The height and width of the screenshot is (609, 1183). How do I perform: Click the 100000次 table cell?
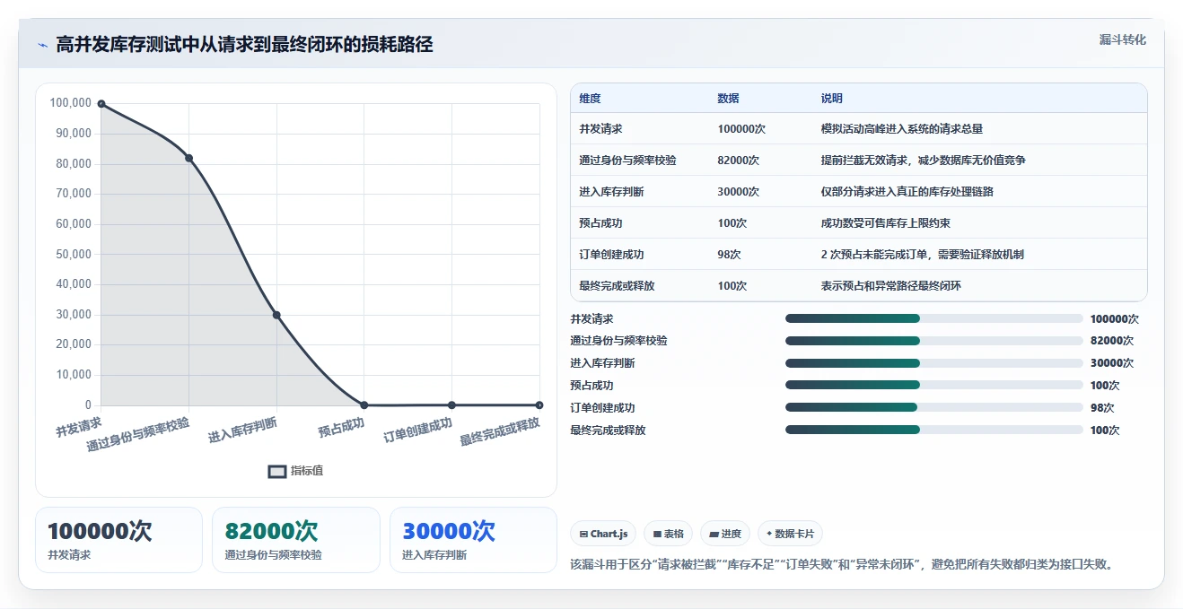click(741, 129)
